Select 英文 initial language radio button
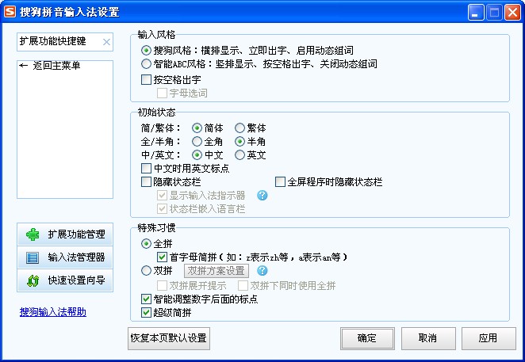Viewport: 525px width, 362px height. pyautogui.click(x=240, y=155)
